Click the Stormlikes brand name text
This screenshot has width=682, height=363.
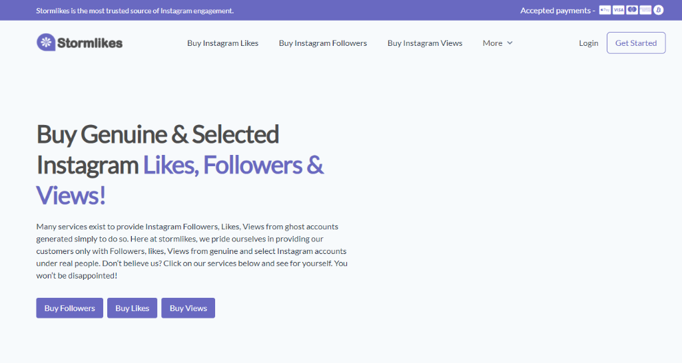[90, 43]
